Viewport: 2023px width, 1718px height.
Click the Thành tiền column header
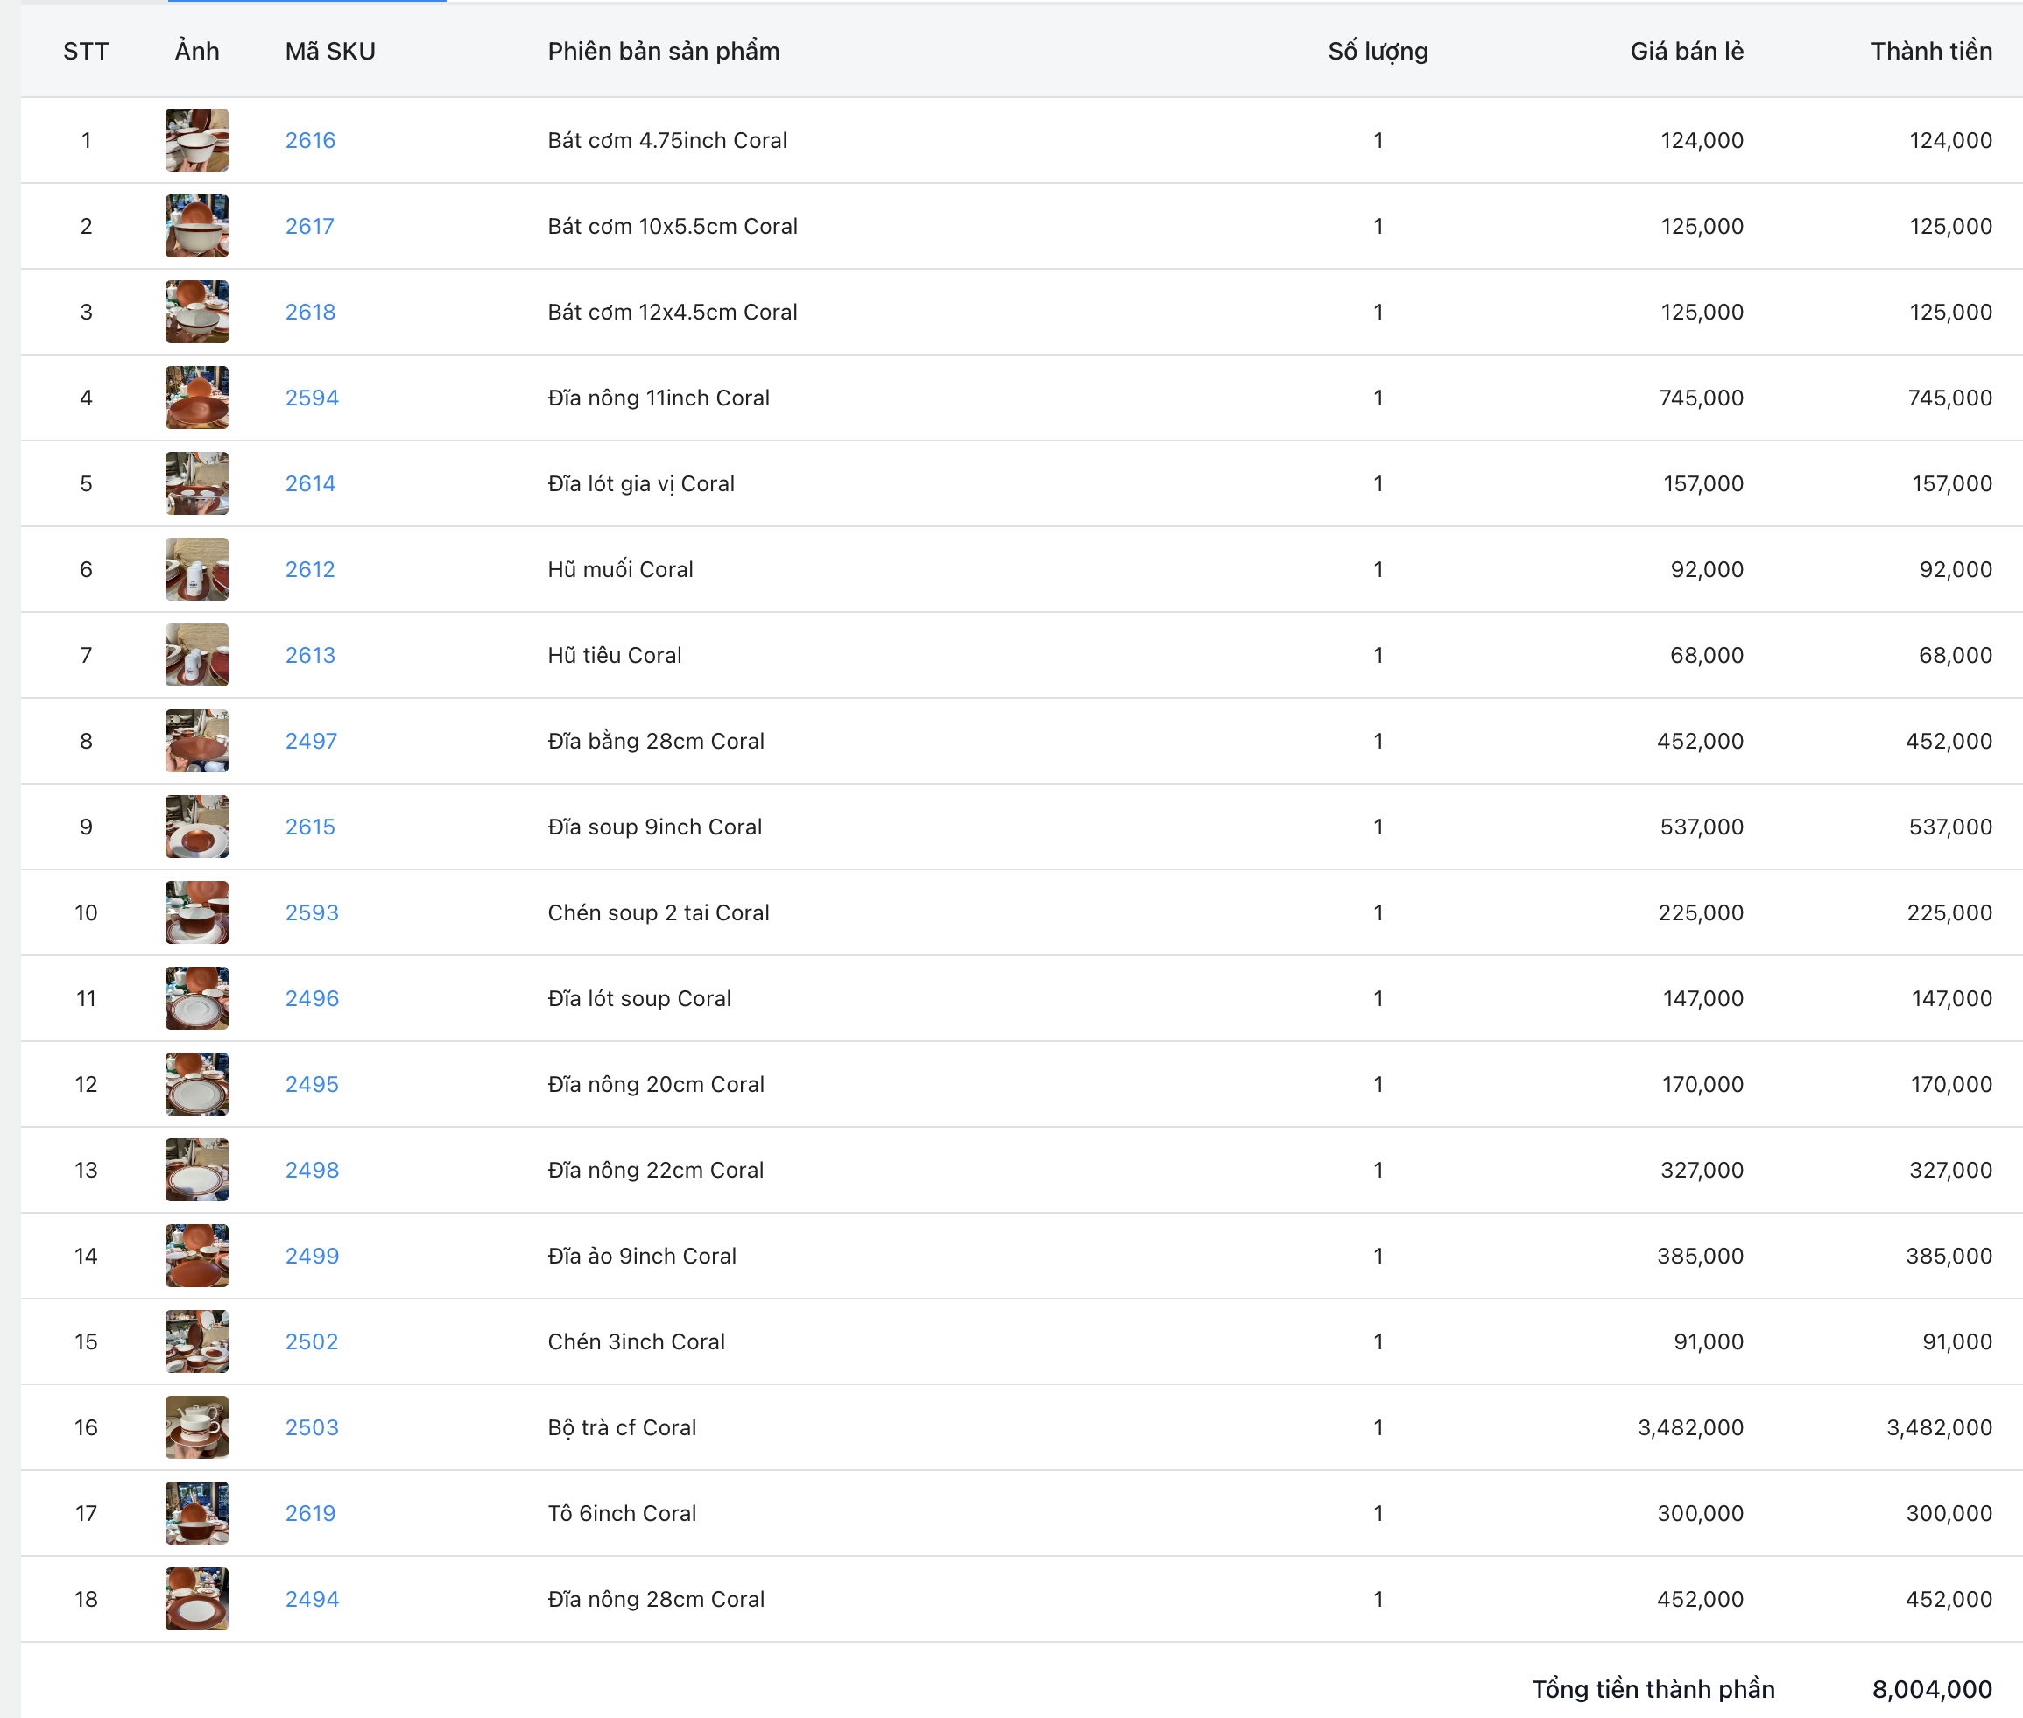[x=1930, y=51]
